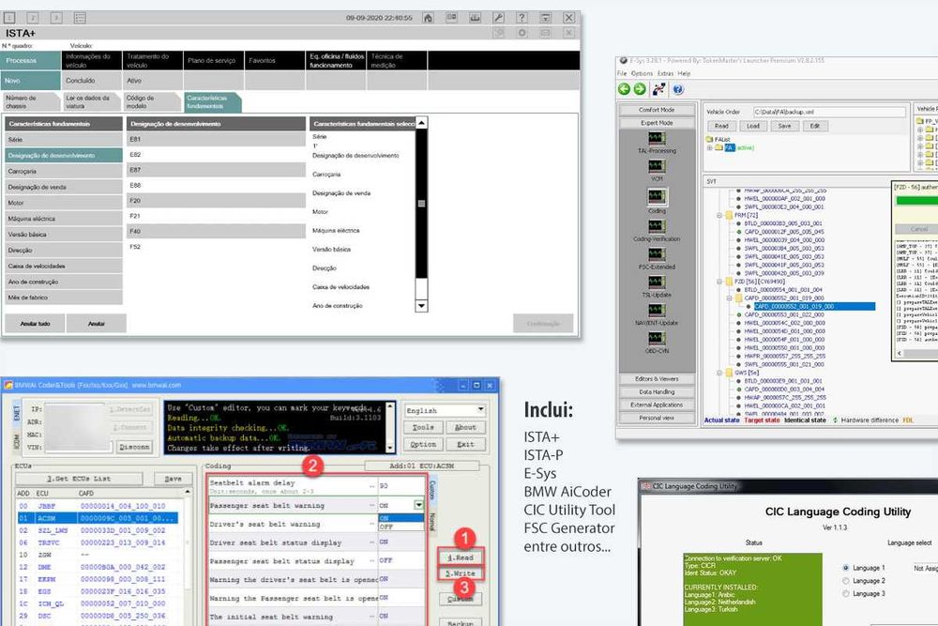Click Comfort Mode button in E-Sys
Image resolution: width=938 pixels, height=626 pixels.
(657, 110)
